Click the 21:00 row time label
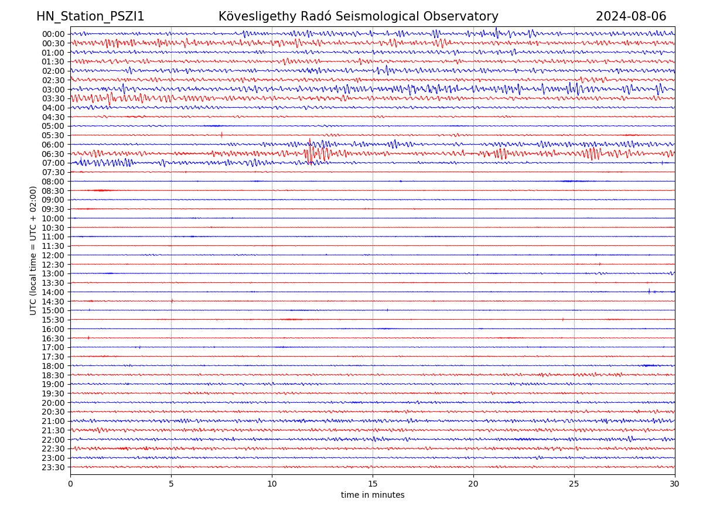Image resolution: width=703 pixels, height=527 pixels. (53, 421)
